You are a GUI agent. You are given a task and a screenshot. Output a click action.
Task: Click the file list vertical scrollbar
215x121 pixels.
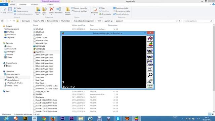tap(214, 58)
